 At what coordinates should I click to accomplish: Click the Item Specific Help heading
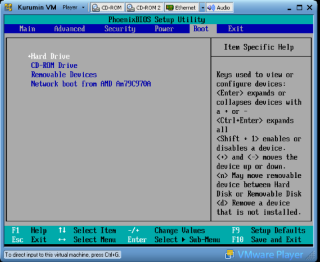(259, 47)
